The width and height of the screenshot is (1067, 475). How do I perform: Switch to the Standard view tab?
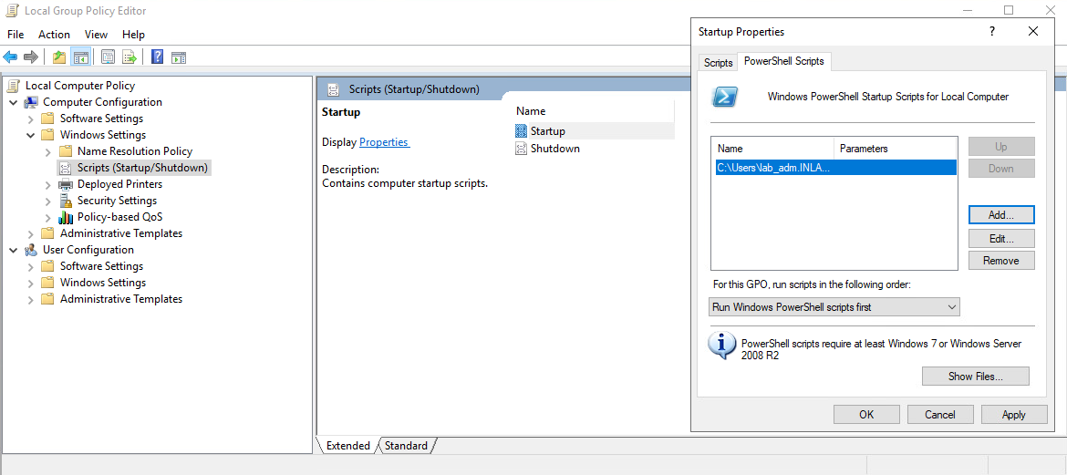pos(406,446)
